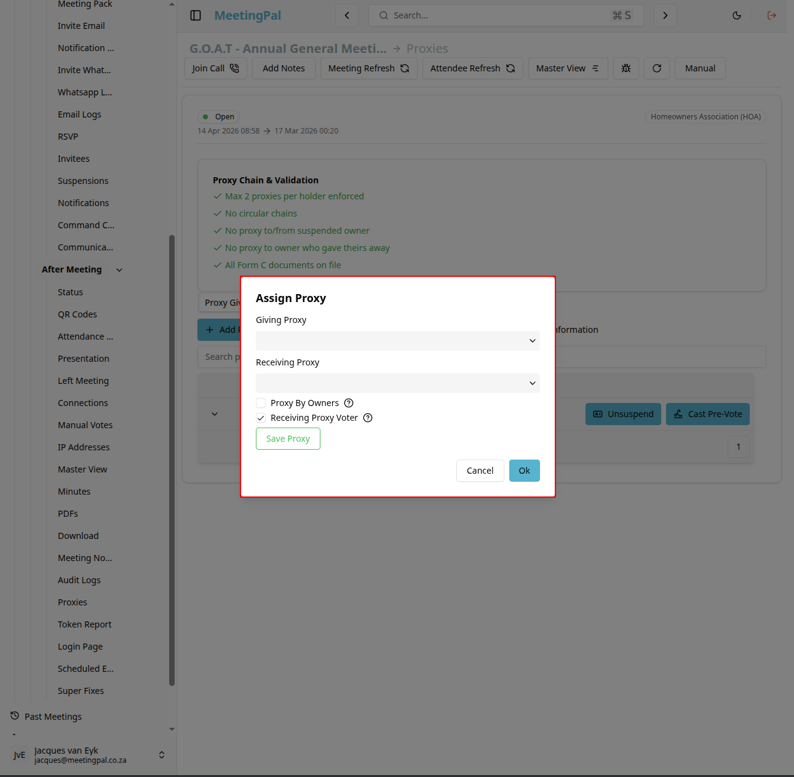The width and height of the screenshot is (794, 777).
Task: Click the bug debug icon button
Action: tap(626, 68)
